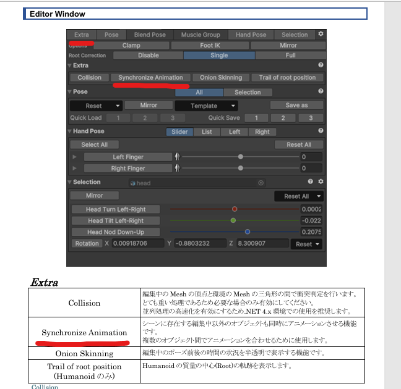The width and height of the screenshot is (401, 389).
Task: Toggle the Muscle Group tab button
Action: click(200, 35)
